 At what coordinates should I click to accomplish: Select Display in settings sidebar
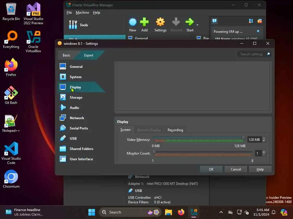81,87
